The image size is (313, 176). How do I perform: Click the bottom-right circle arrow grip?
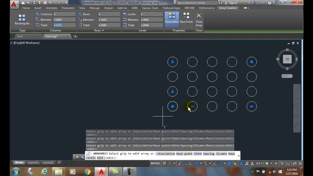coord(252,107)
